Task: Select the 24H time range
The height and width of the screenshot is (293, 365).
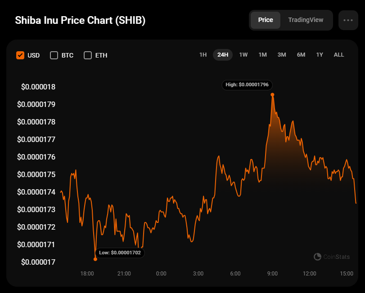Action: click(223, 55)
